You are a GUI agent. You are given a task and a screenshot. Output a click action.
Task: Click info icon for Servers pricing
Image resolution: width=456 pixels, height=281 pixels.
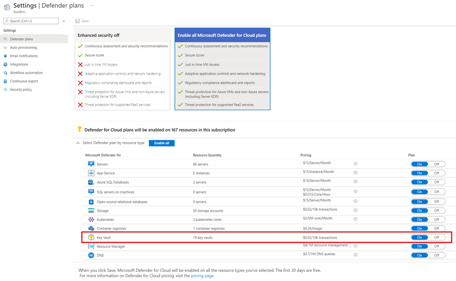coord(356,163)
